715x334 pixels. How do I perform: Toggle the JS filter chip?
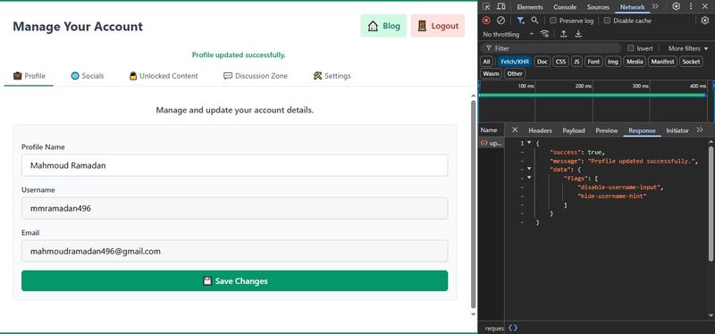click(576, 62)
